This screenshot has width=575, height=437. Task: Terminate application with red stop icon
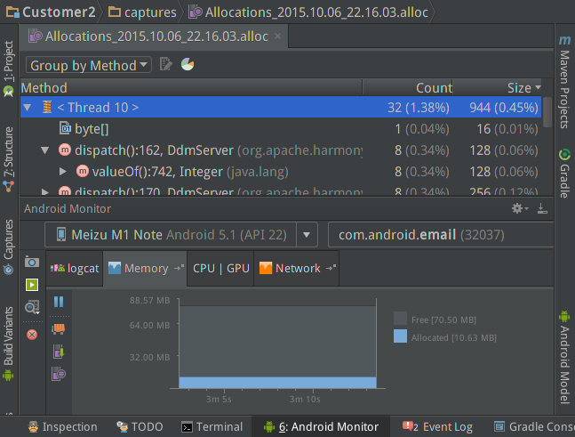[x=32, y=335]
